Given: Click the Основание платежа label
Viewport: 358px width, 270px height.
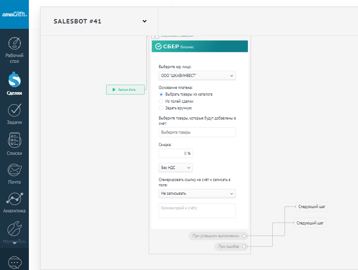Looking at the screenshot, I should (176, 88).
